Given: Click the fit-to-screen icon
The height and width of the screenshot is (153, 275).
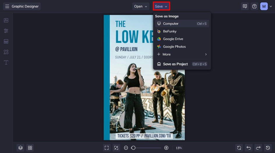Looking at the screenshot, I should [107, 148].
